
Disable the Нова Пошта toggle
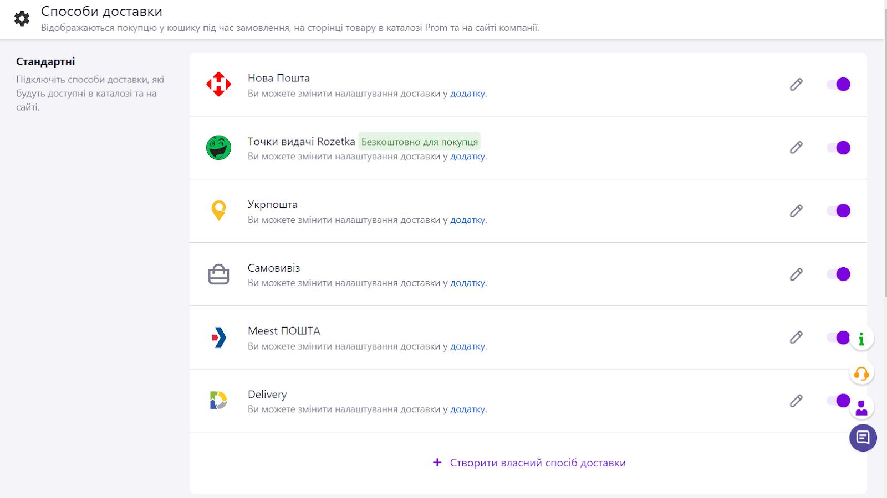pos(838,84)
